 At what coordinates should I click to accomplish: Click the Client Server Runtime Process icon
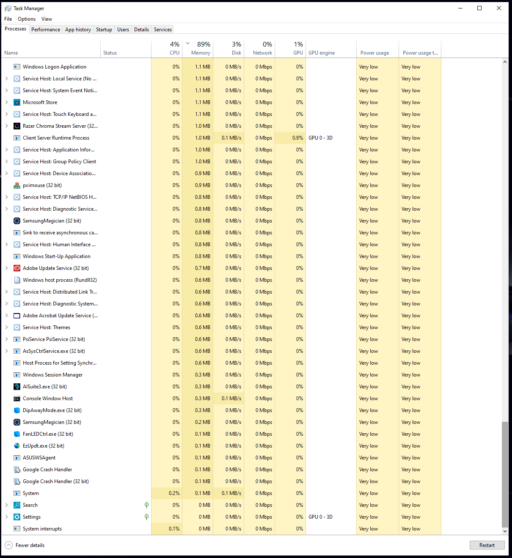(x=17, y=138)
